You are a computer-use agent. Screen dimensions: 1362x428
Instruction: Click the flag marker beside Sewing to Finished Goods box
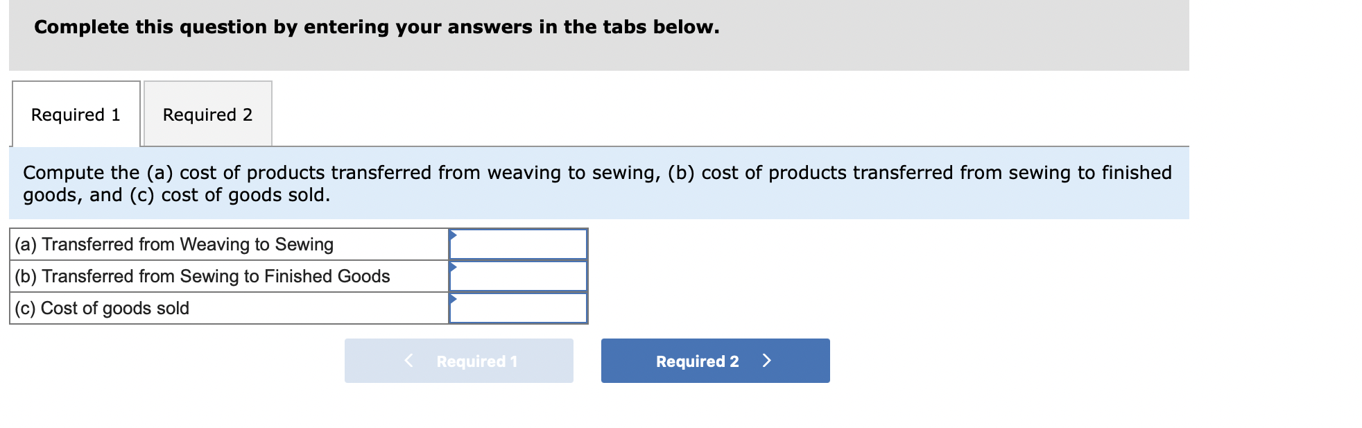click(454, 268)
